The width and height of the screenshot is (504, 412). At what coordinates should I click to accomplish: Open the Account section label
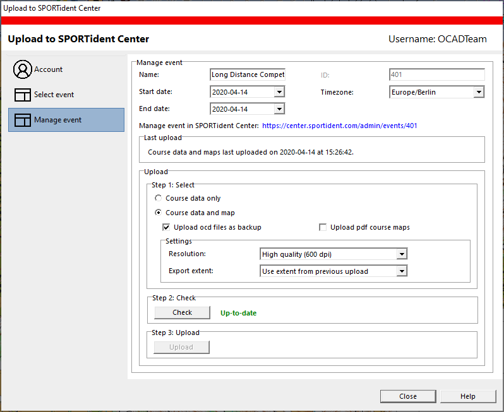48,69
